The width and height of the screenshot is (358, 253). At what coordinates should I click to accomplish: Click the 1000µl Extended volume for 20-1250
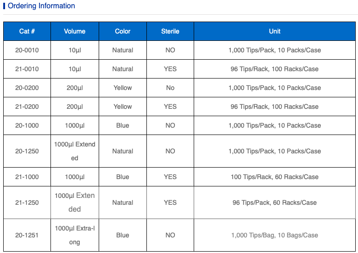pos(75,151)
